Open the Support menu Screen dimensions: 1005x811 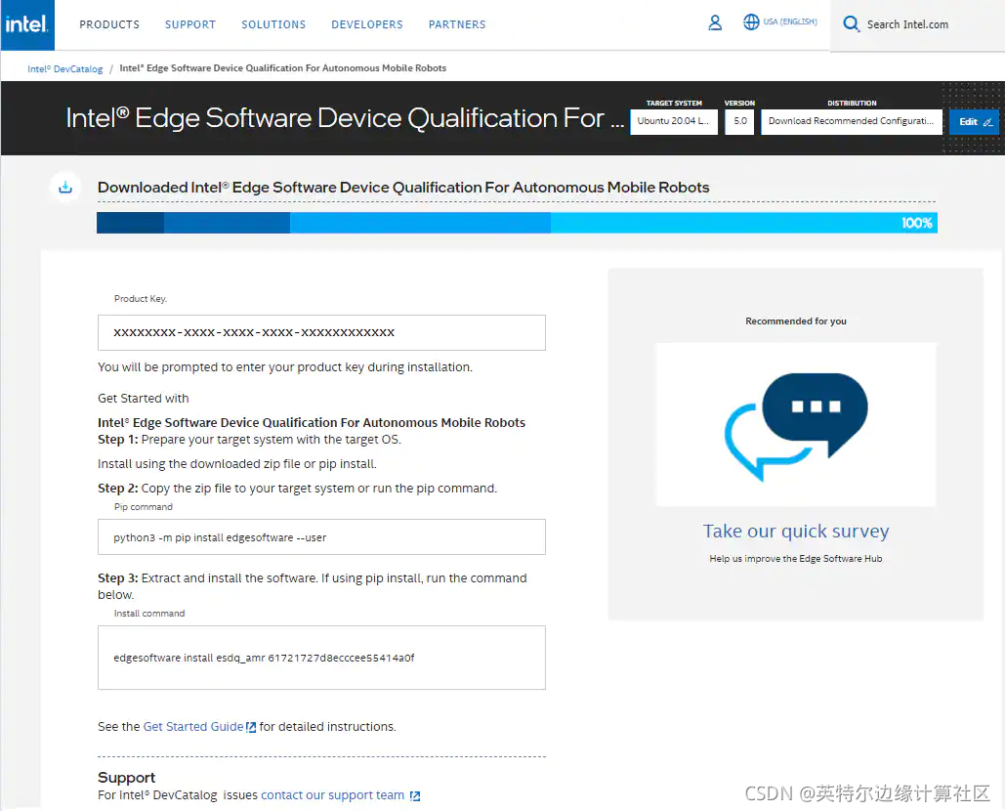[190, 24]
